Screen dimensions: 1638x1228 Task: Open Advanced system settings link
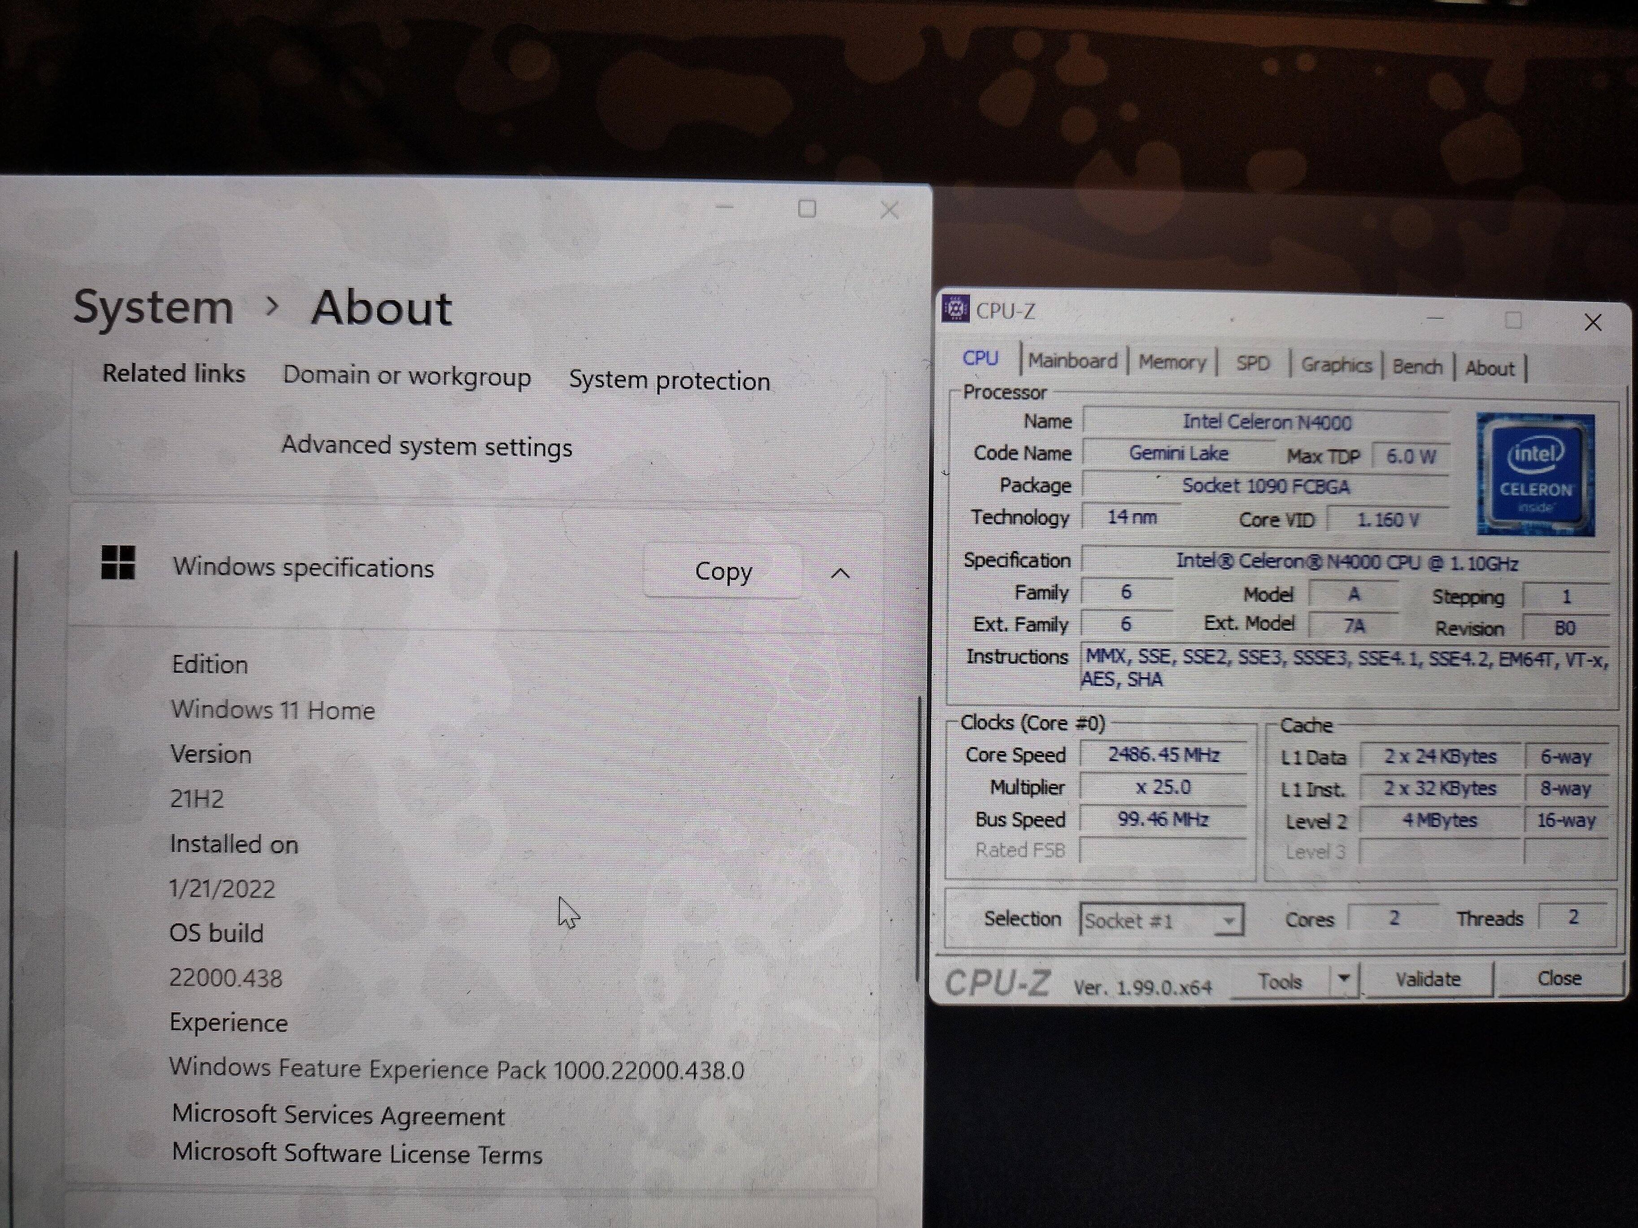(427, 447)
